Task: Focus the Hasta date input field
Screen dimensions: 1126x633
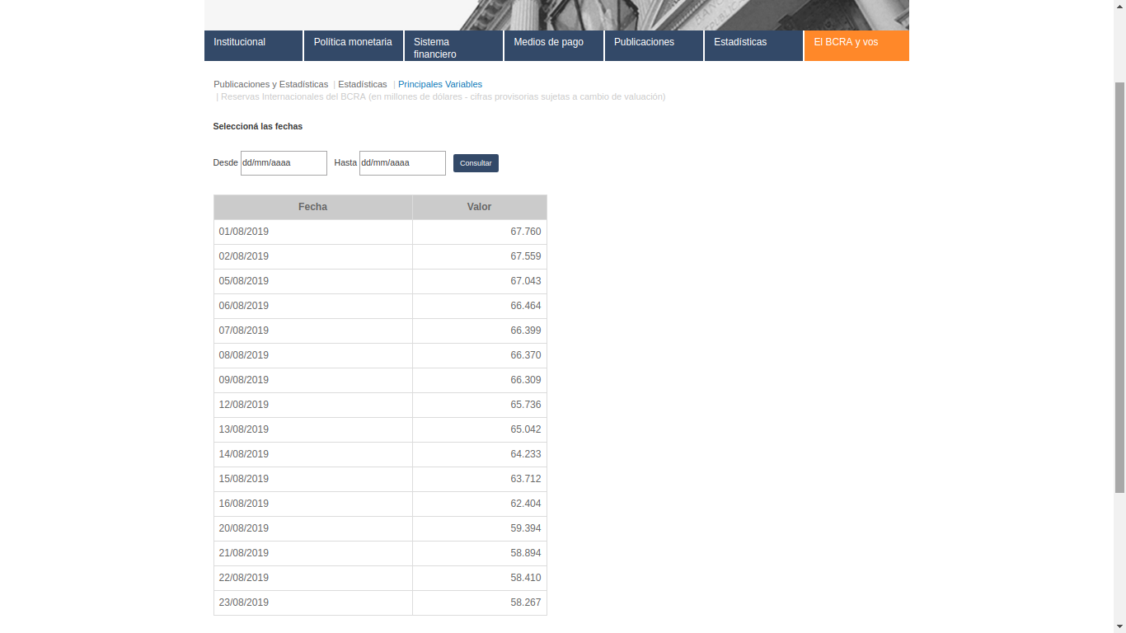Action: coord(402,163)
